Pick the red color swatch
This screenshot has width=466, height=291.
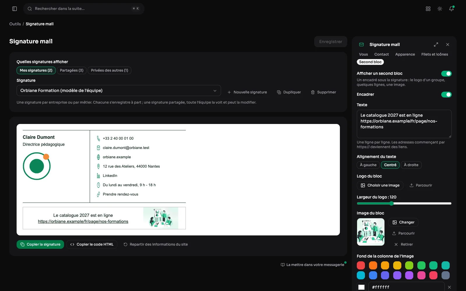[361, 265]
